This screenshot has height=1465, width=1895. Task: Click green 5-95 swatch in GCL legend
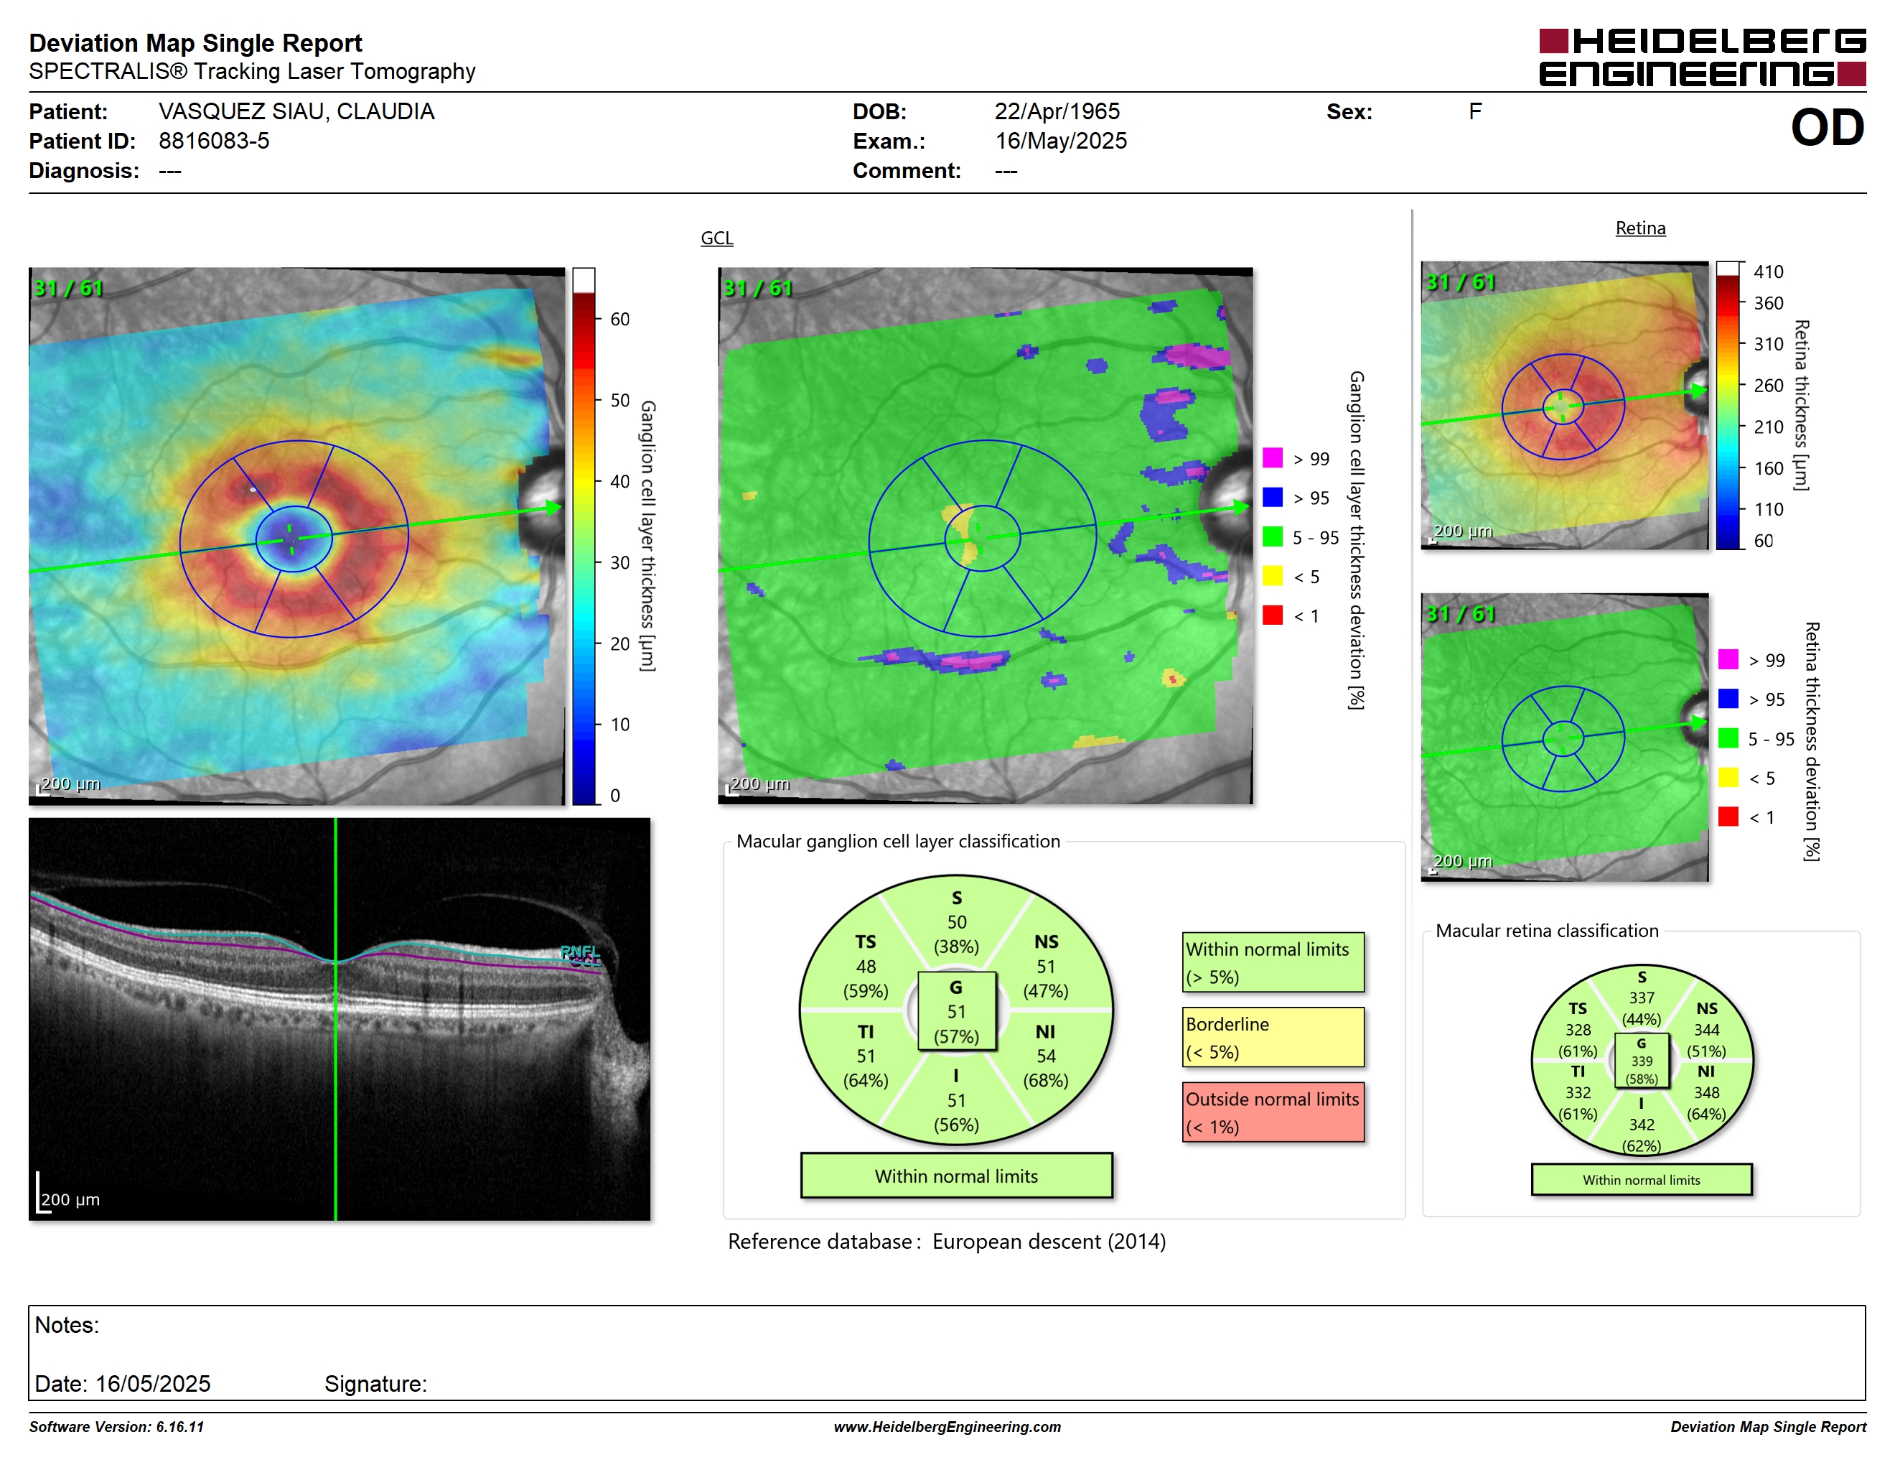[1272, 536]
